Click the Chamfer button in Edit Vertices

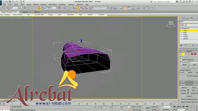(183, 93)
